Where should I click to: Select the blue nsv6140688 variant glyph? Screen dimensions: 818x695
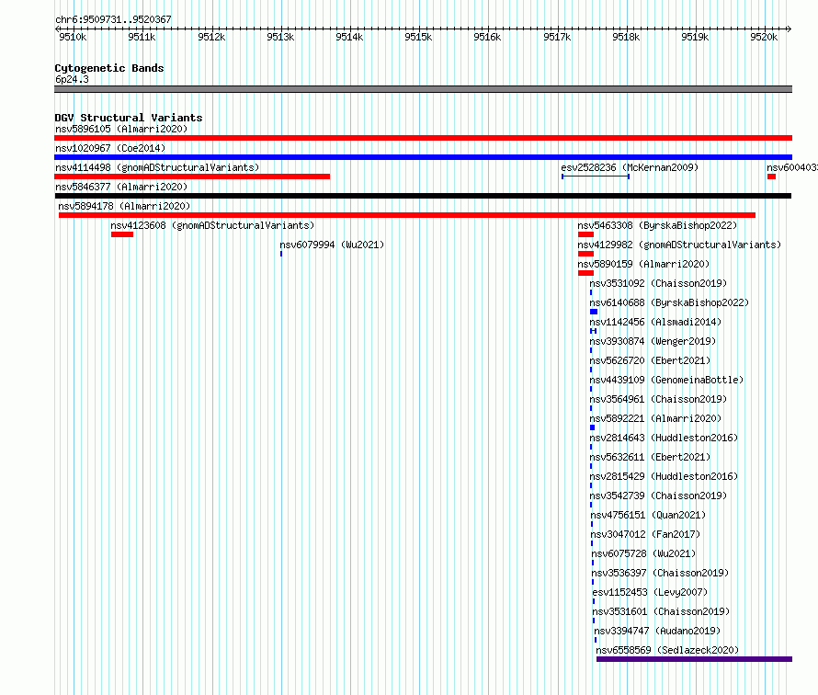coord(594,312)
